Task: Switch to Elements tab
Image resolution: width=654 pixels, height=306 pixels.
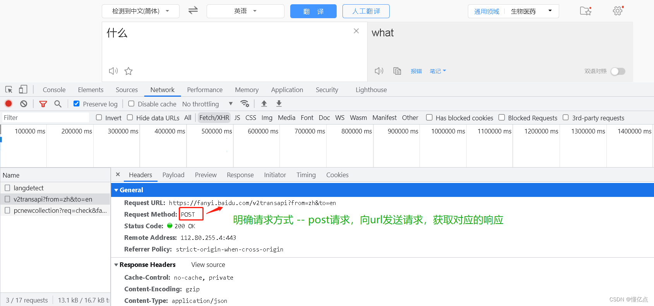Action: (91, 90)
